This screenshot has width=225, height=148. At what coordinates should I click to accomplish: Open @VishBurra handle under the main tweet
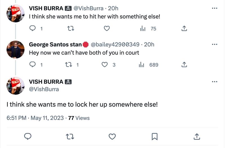(44, 89)
